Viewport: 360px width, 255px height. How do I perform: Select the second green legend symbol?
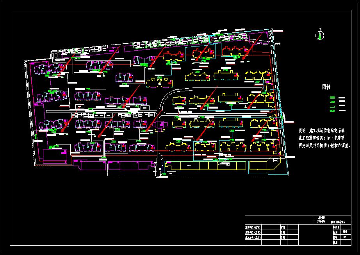click(332, 102)
